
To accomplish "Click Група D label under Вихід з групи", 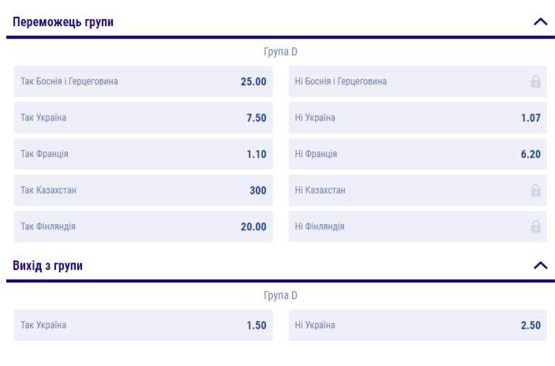I will (x=280, y=296).
